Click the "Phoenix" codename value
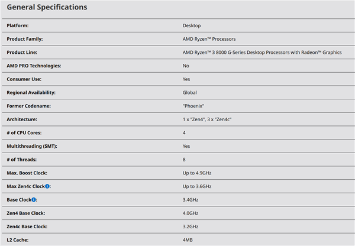Viewport: 355px width, 246px height. click(193, 106)
